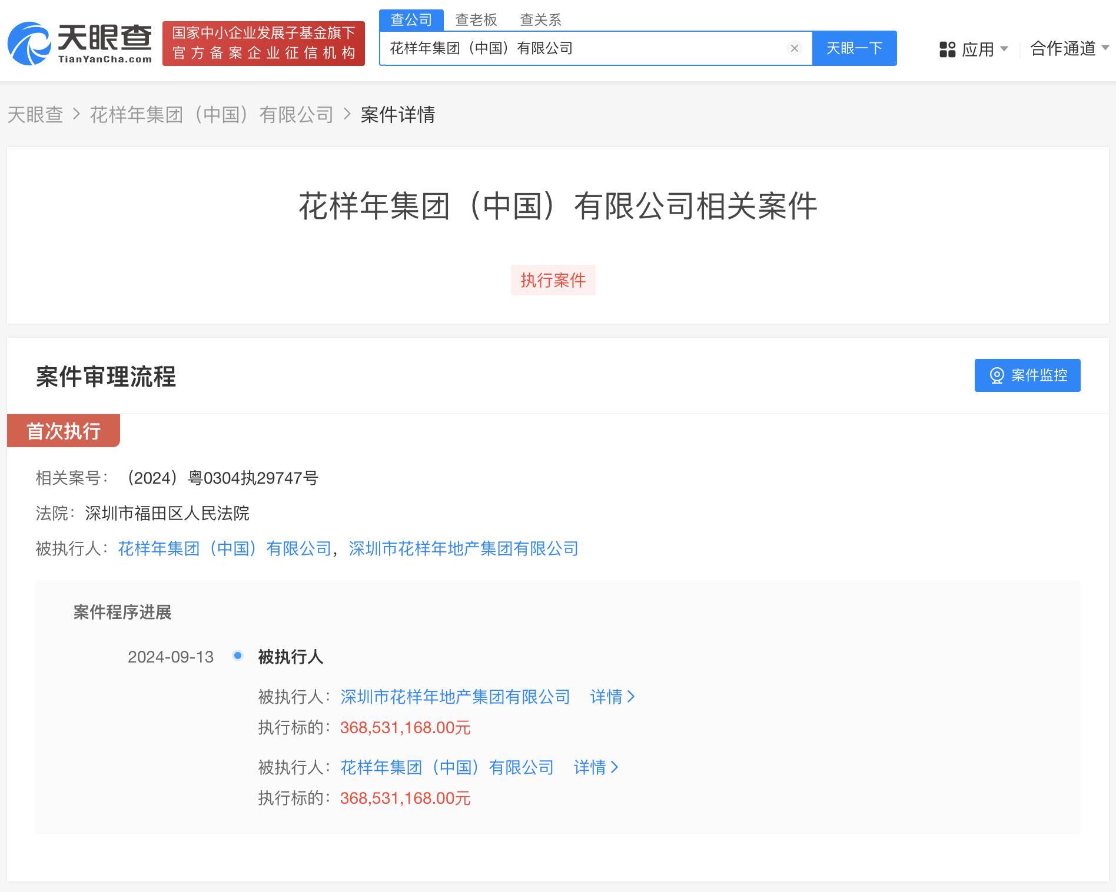Image resolution: width=1116 pixels, height=892 pixels.
Task: Open 详情 for 深圳市花样年地产集团有限公司
Action: [x=612, y=697]
